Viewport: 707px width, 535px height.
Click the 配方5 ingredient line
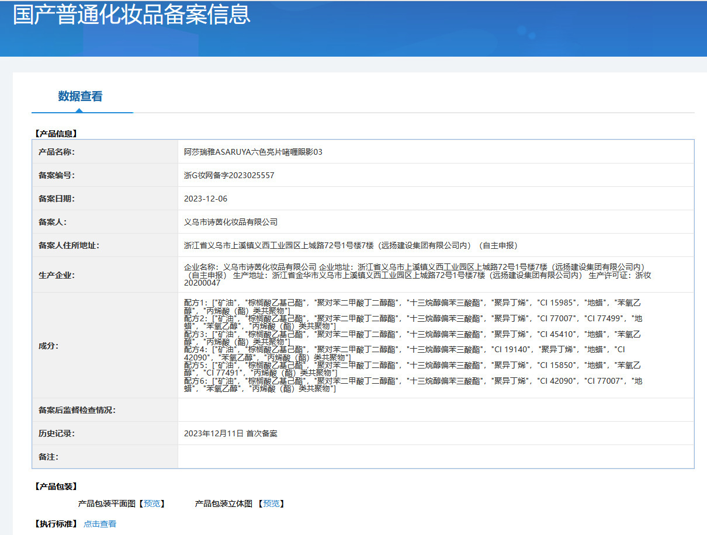coord(413,369)
